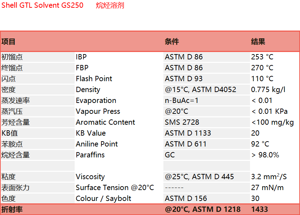Click the result '92 °C'

click(260, 144)
